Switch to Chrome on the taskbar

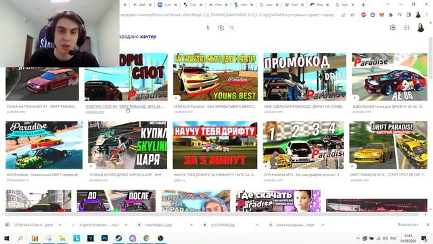[146, 238]
